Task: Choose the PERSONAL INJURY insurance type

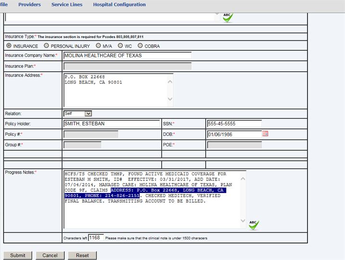Action: (x=46, y=46)
